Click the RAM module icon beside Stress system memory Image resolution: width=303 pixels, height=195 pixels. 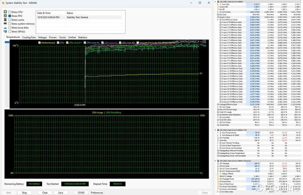pyautogui.click(x=5, y=23)
